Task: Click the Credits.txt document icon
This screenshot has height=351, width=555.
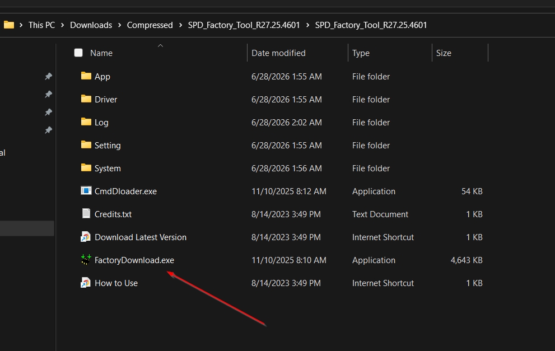Action: tap(86, 213)
